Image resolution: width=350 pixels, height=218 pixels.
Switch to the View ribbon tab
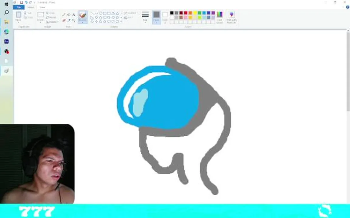(42, 7)
